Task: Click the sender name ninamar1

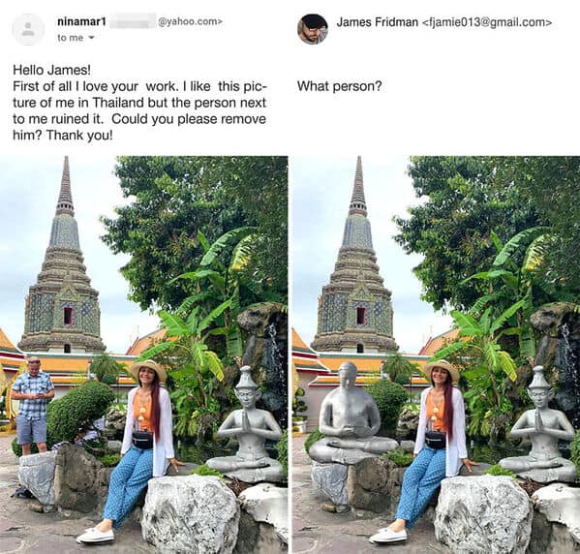Action: point(81,22)
